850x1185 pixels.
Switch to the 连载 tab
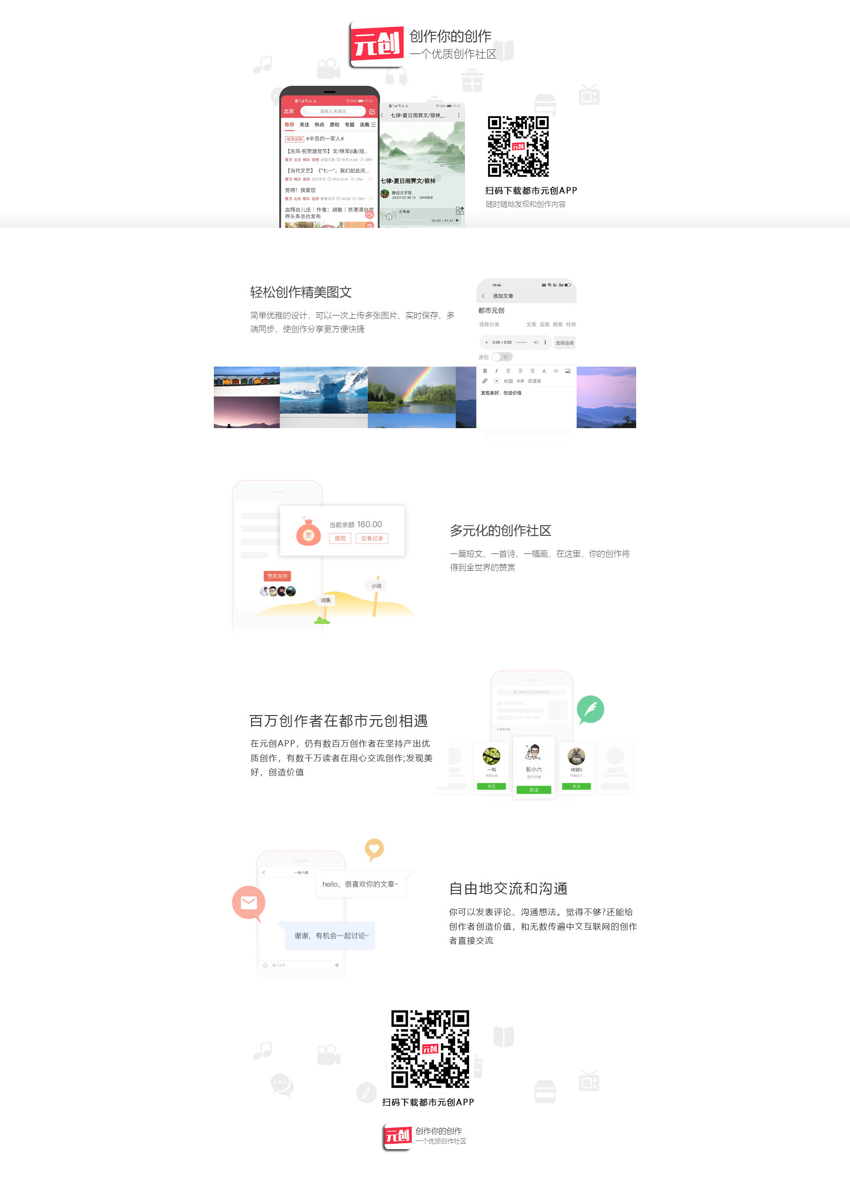pyautogui.click(x=364, y=125)
